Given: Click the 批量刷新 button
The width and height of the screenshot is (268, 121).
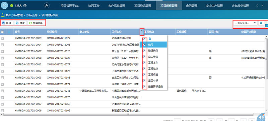Looking at the screenshot, I should [36, 23].
